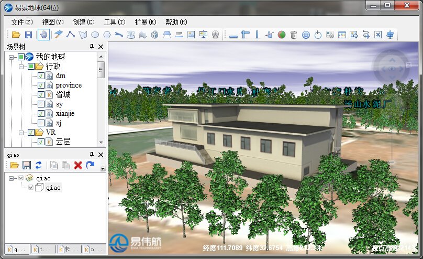Click the trash can clear icon
Screen dimensions: 423x259
pyautogui.click(x=294, y=35)
